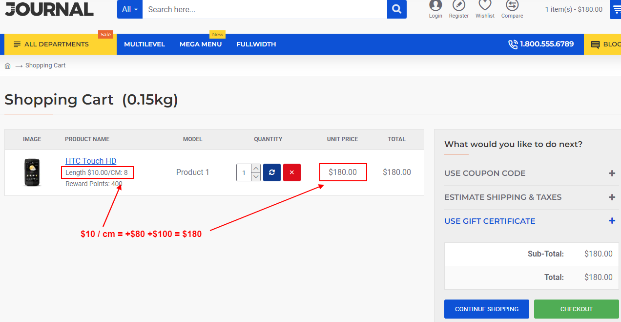Go to home via breadcrumb house icon

[8, 65]
